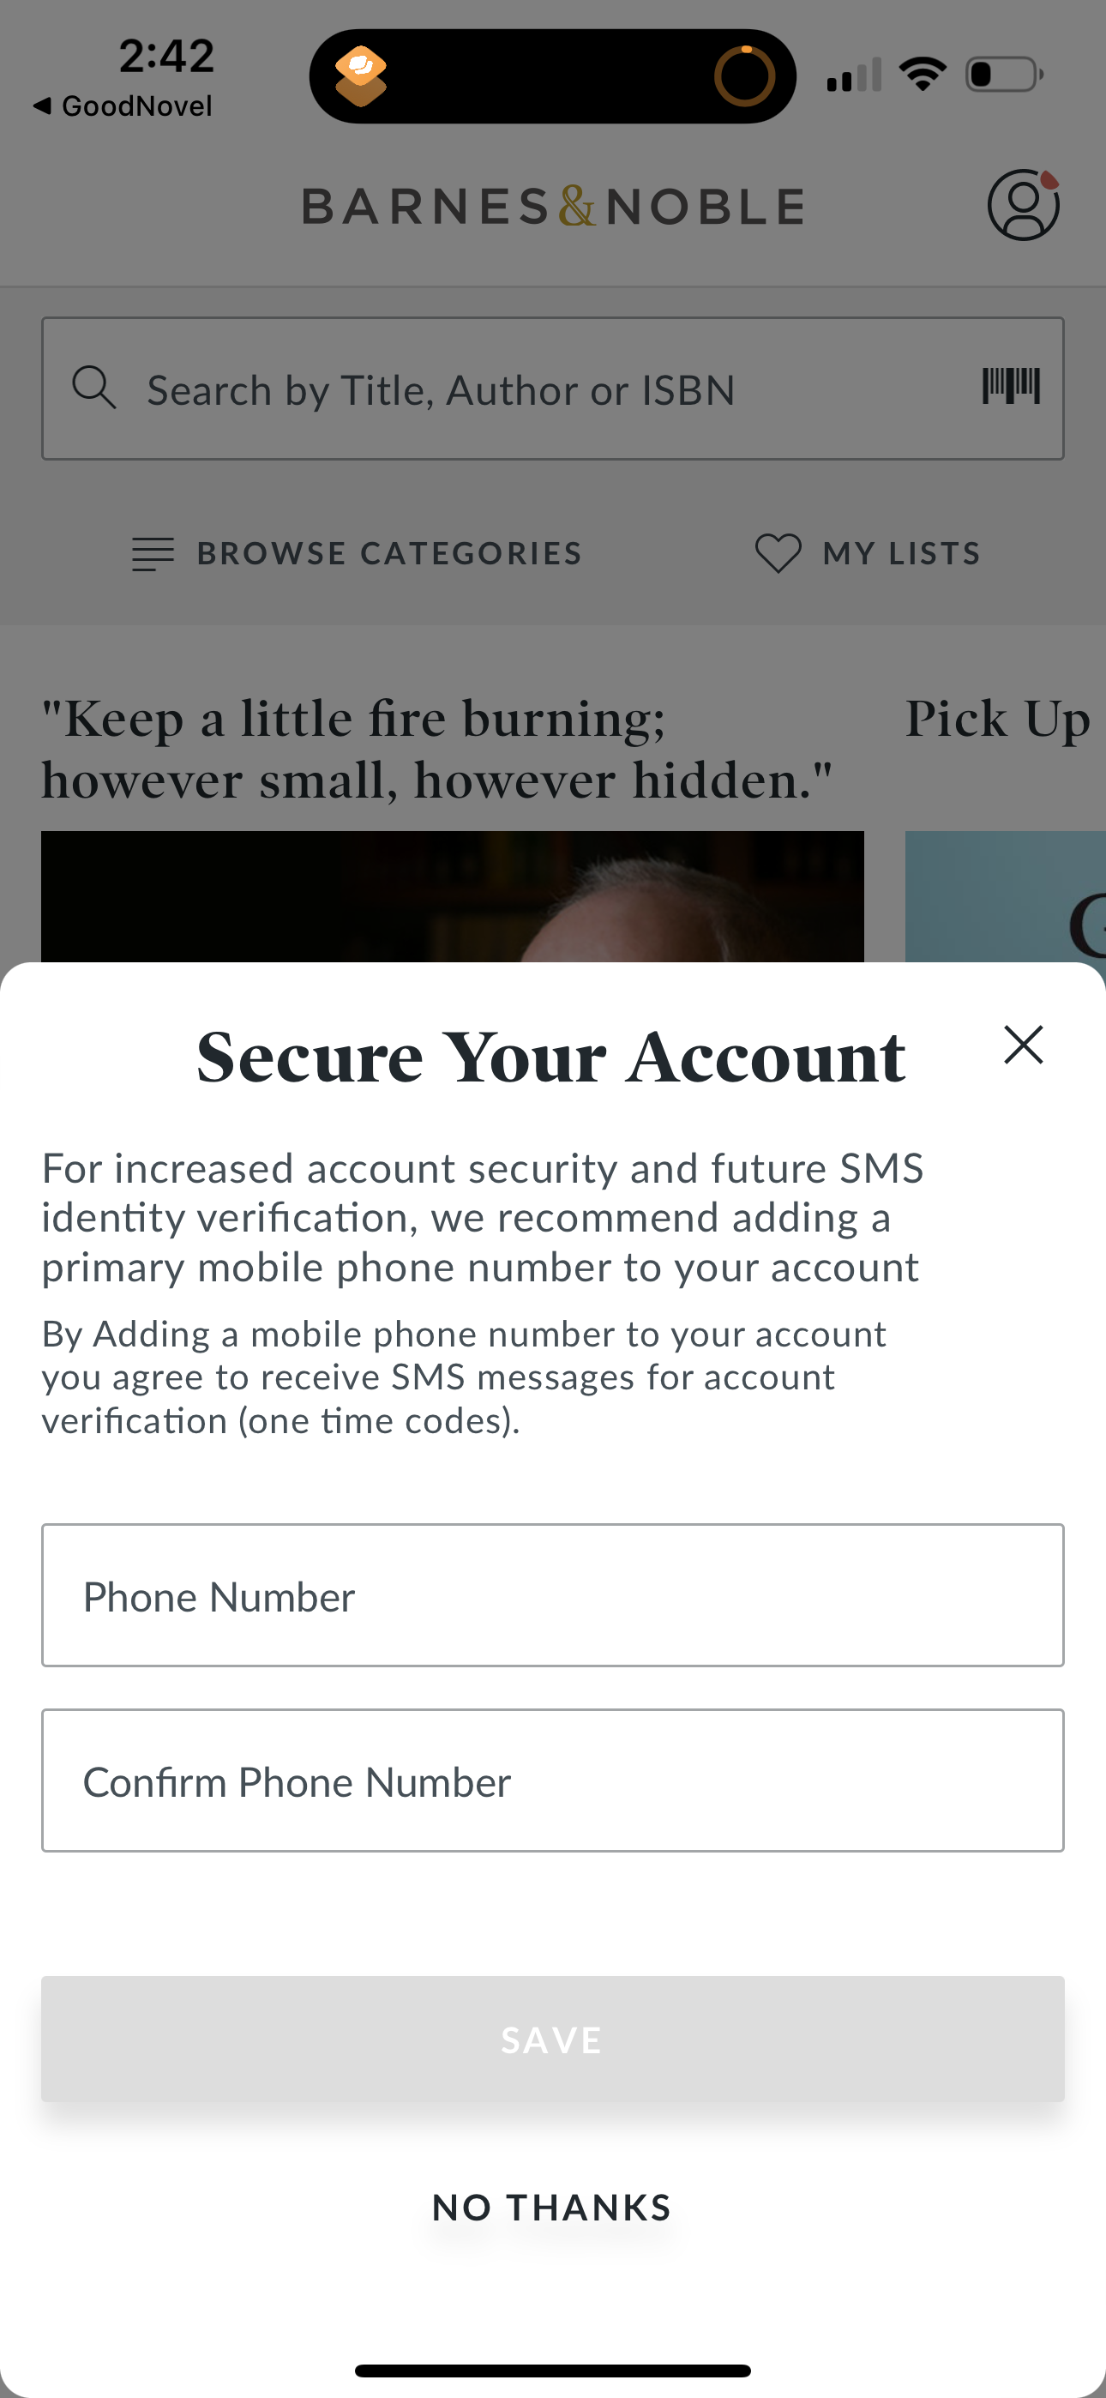
Task: Tap the Barnes & Noble logo
Action: (x=553, y=207)
